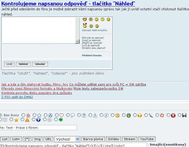This screenshot has height=147, width=189.
Task: Click the question mark topic icon
Action: coord(84,115)
